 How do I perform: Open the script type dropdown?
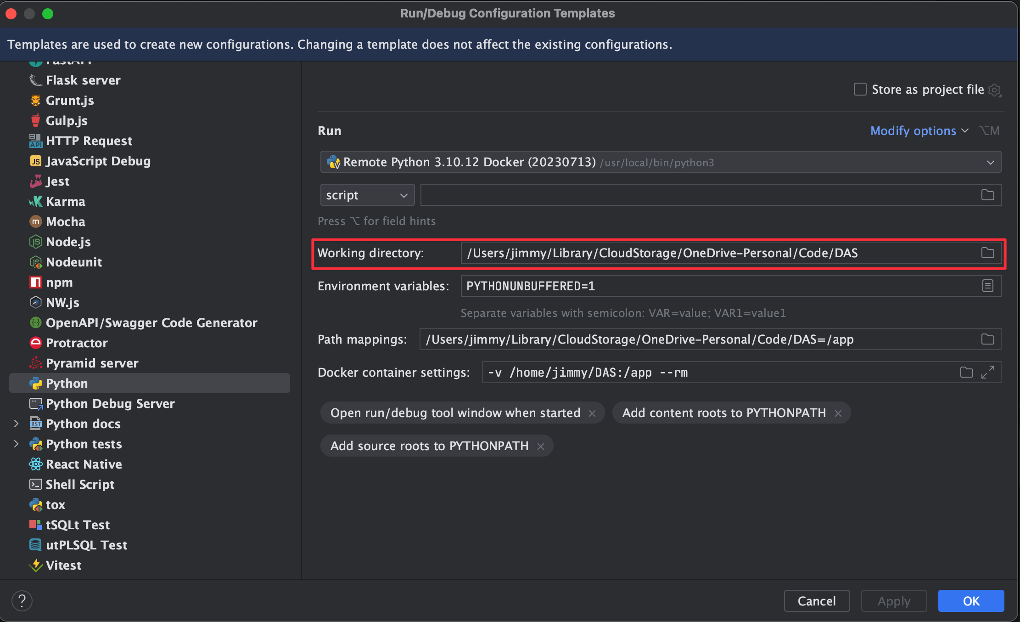tap(367, 195)
